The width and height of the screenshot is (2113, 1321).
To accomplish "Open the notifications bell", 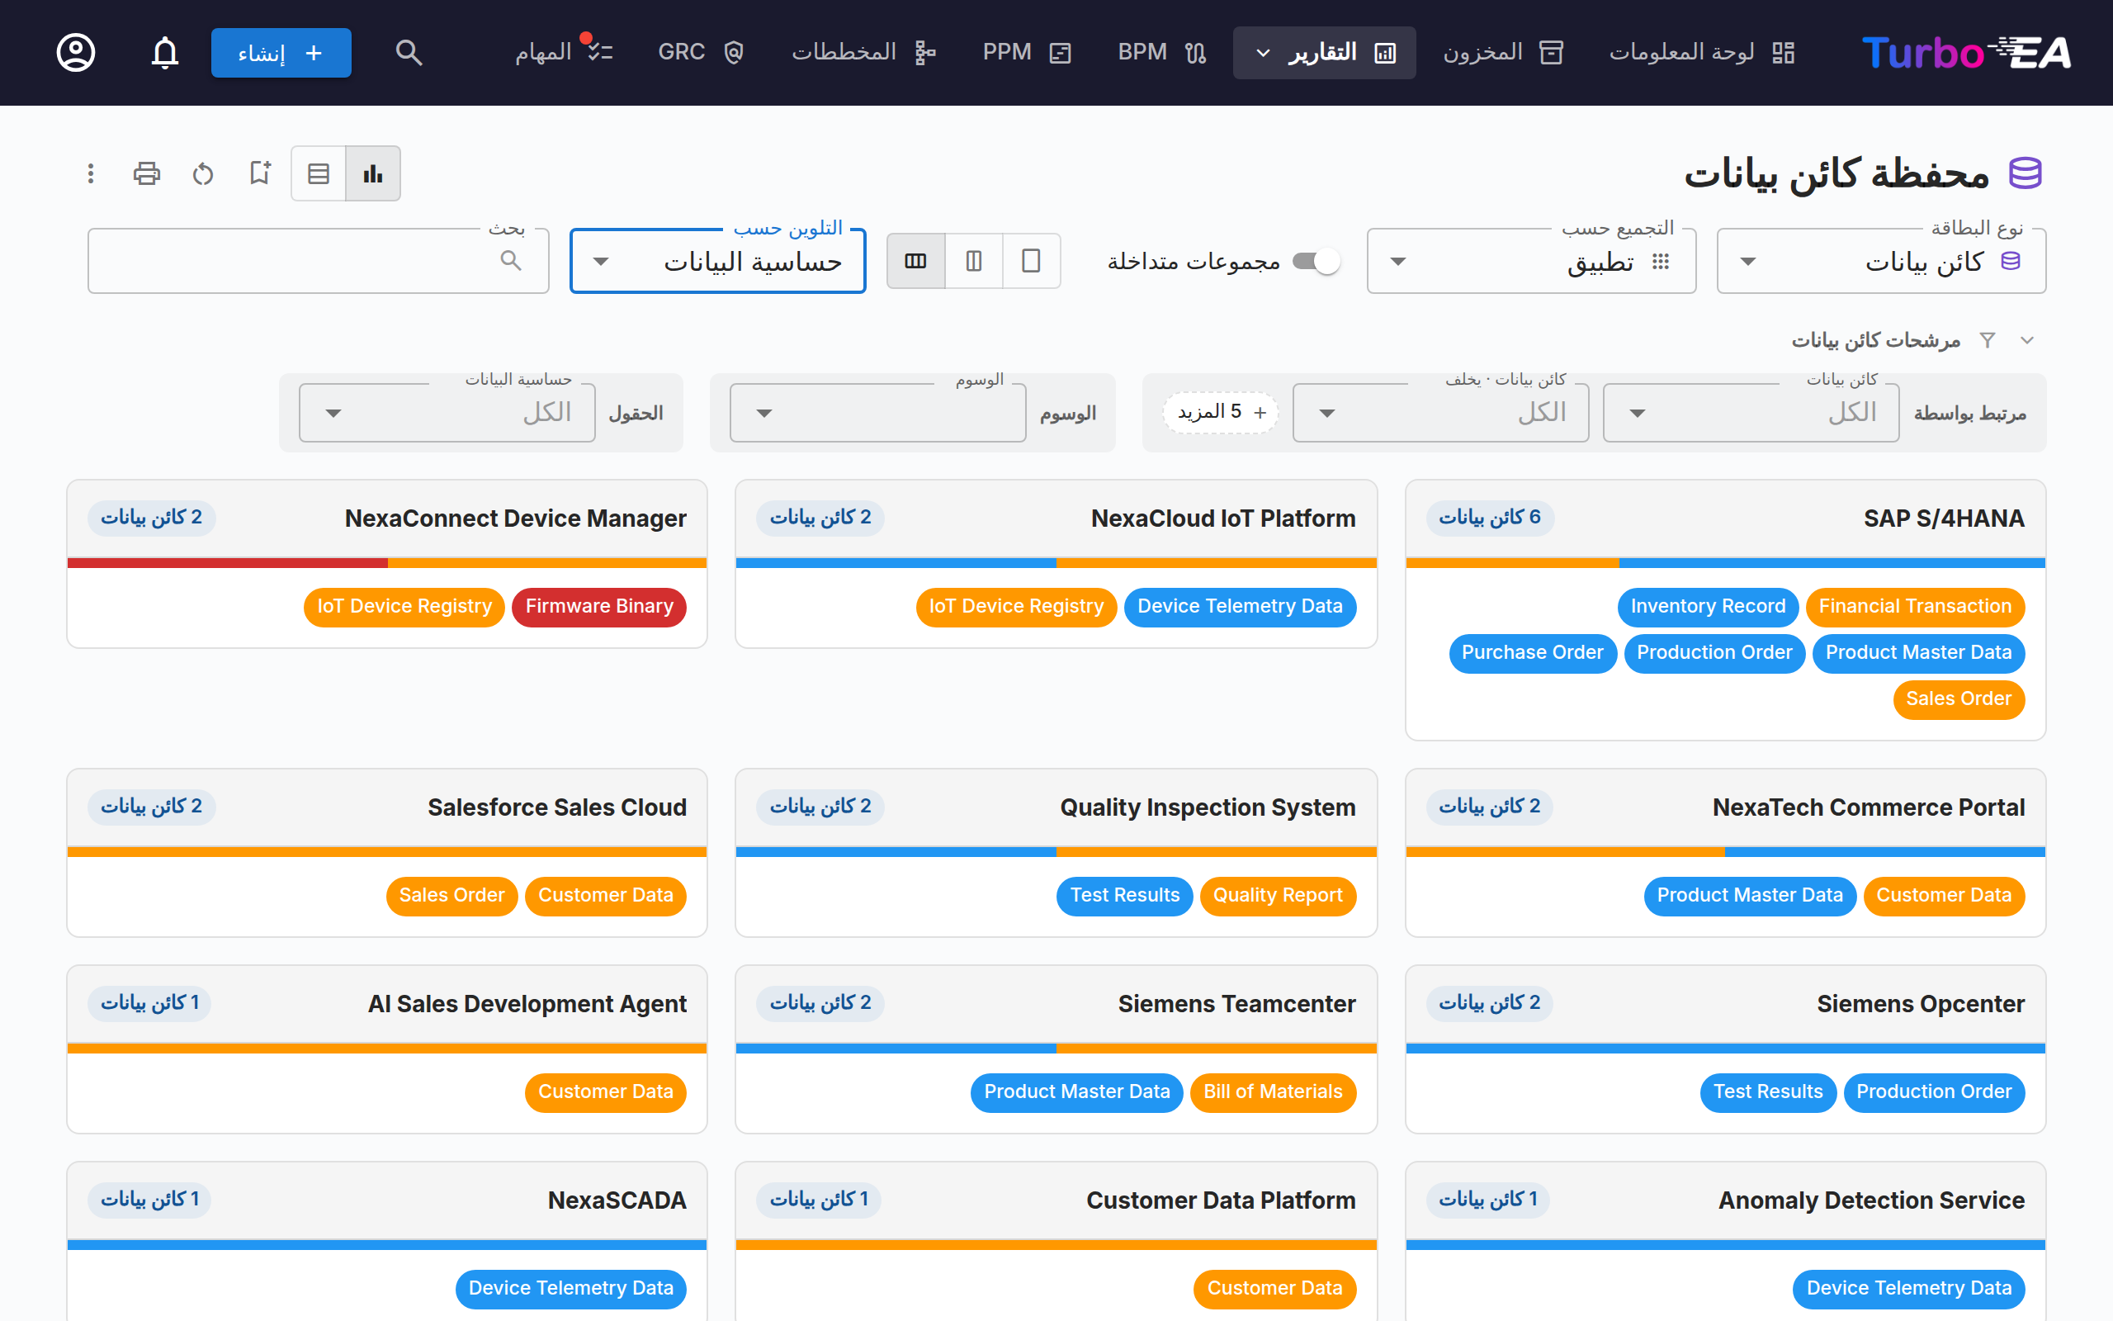I will 165,52.
